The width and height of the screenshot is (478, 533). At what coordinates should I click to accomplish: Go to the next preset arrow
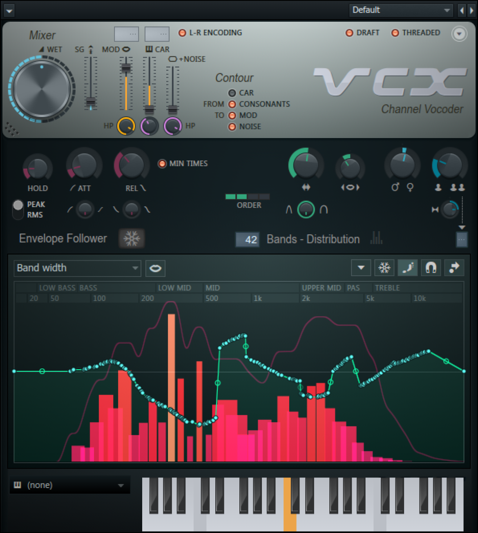point(471,10)
